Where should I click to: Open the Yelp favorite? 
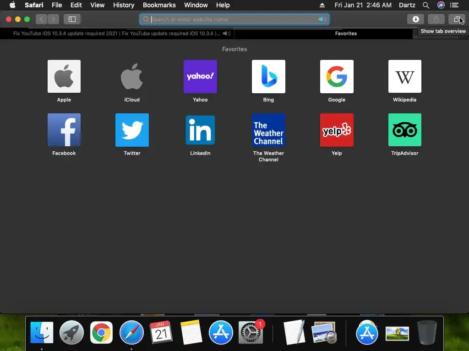point(337,130)
